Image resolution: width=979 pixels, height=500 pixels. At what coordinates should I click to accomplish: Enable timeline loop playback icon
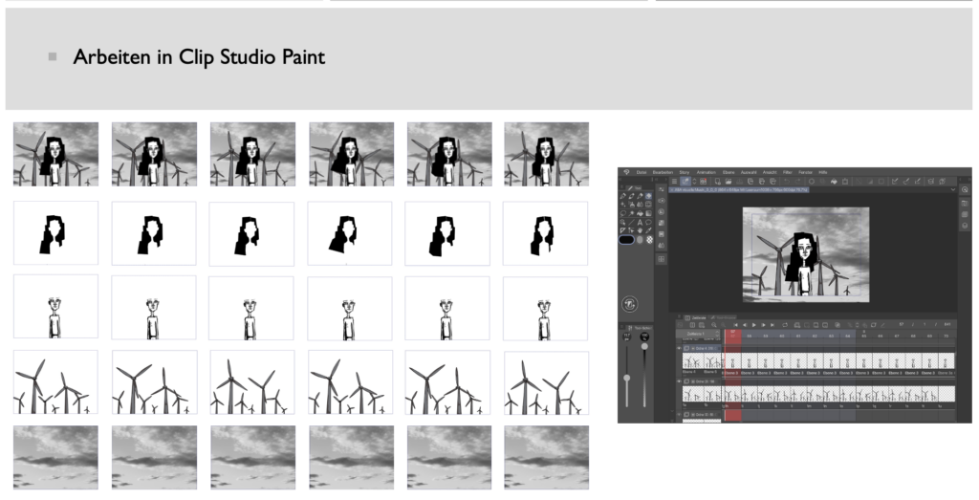[x=783, y=326]
